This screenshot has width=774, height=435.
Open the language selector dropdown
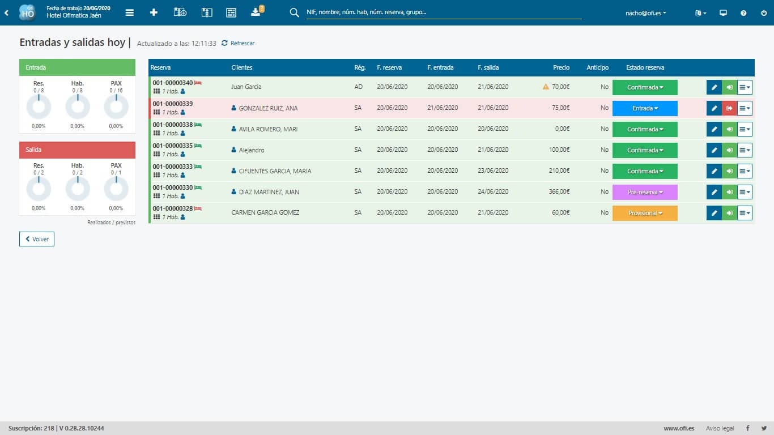700,13
